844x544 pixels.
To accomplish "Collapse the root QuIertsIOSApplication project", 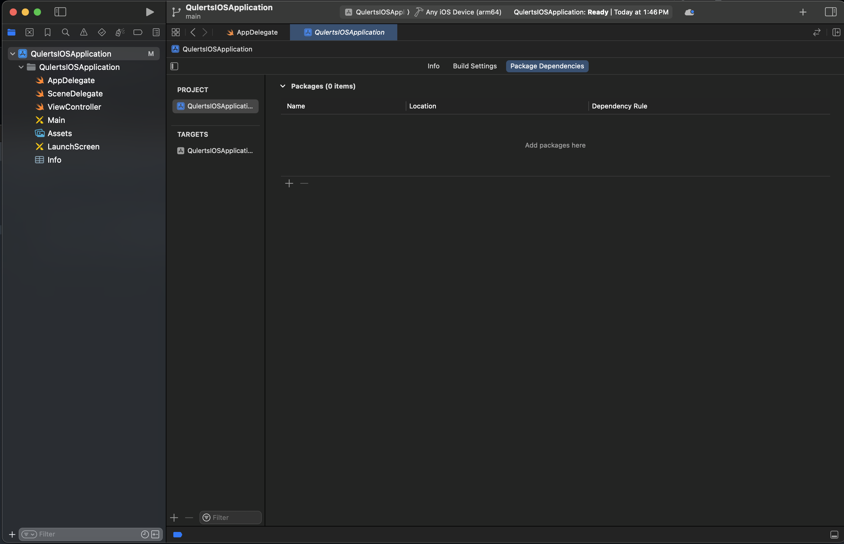I will click(x=13, y=54).
